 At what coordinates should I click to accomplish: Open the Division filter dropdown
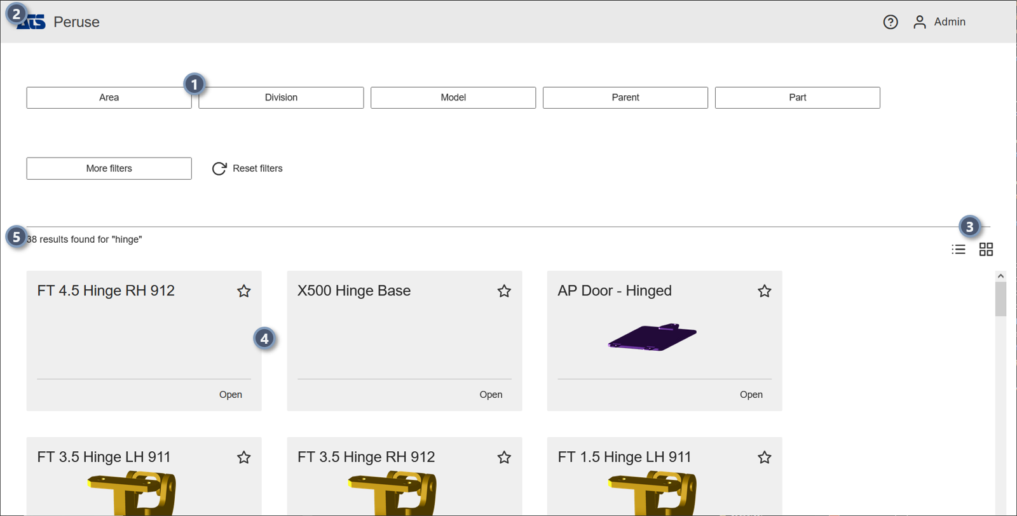tap(281, 98)
